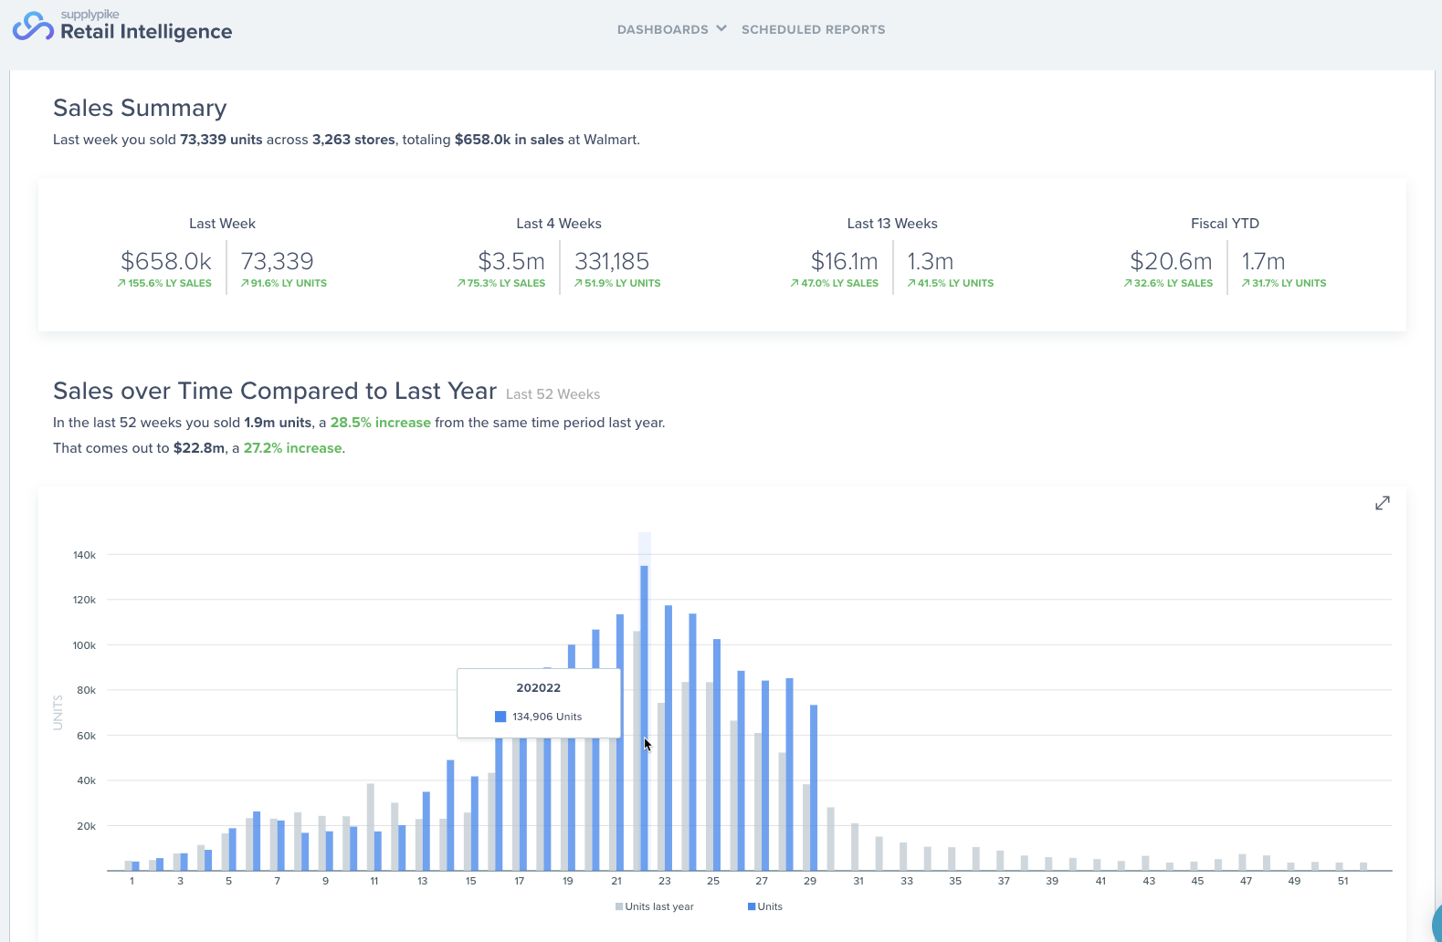Click the 'Fiscal YTD' card label
The height and width of the screenshot is (942, 1442).
click(x=1225, y=224)
